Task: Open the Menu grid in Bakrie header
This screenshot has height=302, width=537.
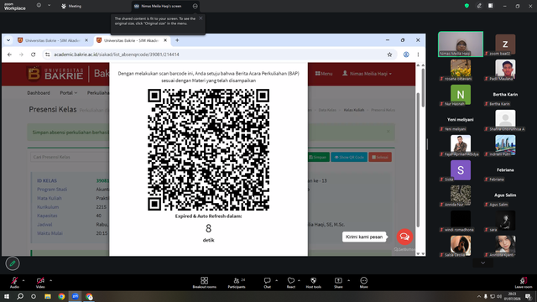Action: click(324, 74)
